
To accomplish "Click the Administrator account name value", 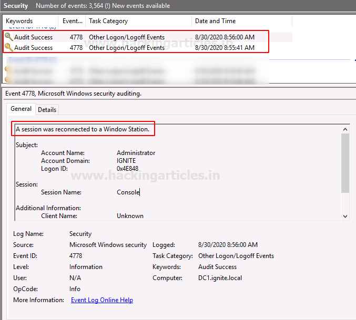I will tap(136, 152).
